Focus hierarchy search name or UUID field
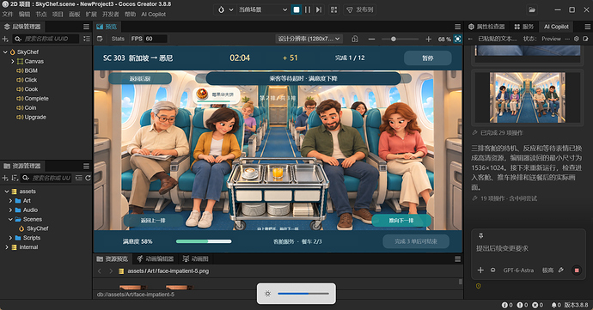The width and height of the screenshot is (593, 310). click(x=46, y=39)
